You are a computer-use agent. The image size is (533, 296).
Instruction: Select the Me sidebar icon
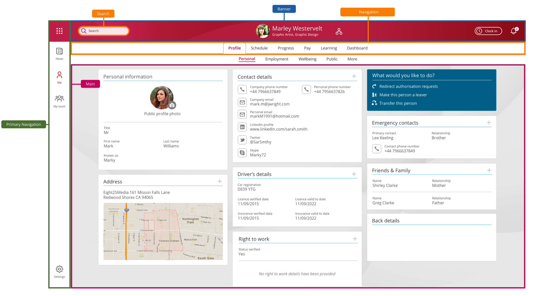[x=59, y=78]
